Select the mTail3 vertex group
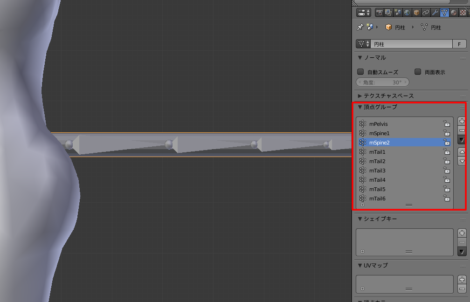This screenshot has height=302, width=470. pos(405,170)
